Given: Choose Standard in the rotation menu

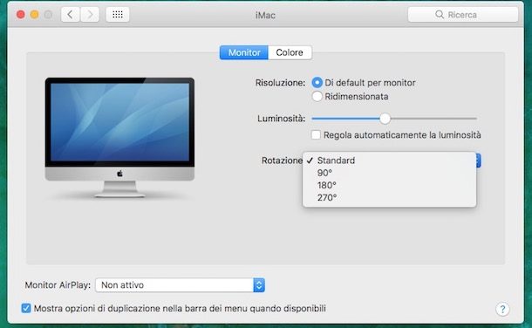Looking at the screenshot, I should pyautogui.click(x=390, y=161).
